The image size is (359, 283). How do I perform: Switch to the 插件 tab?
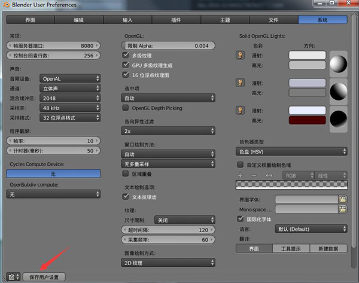click(x=175, y=20)
